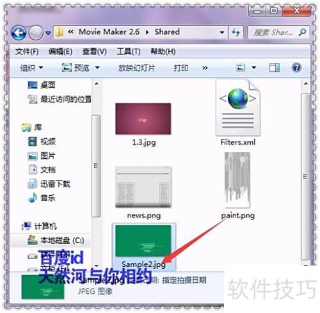This screenshot has width=320, height=313.
Task: Open the 组织 dropdown
Action: [31, 68]
